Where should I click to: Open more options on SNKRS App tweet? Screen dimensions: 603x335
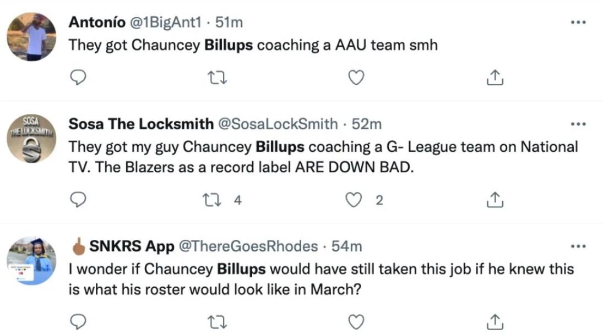coord(578,246)
